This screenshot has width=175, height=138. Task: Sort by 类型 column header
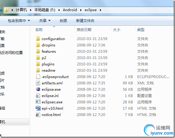(141, 30)
